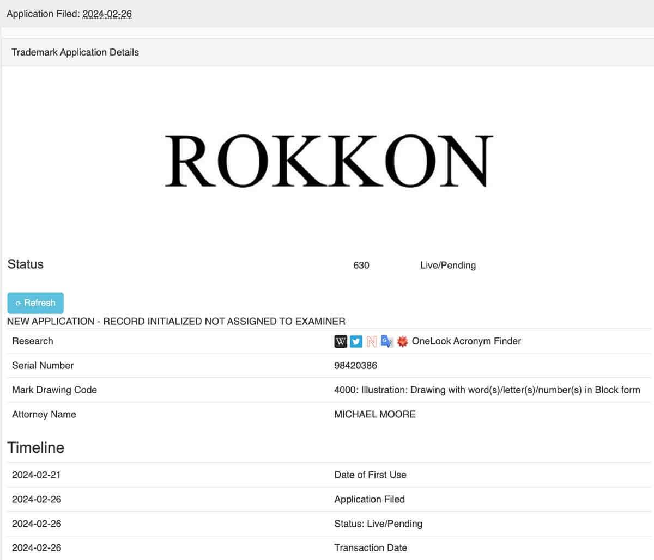Click the ROKKON trademark image
Screen dimensions: 654x560
(x=329, y=161)
